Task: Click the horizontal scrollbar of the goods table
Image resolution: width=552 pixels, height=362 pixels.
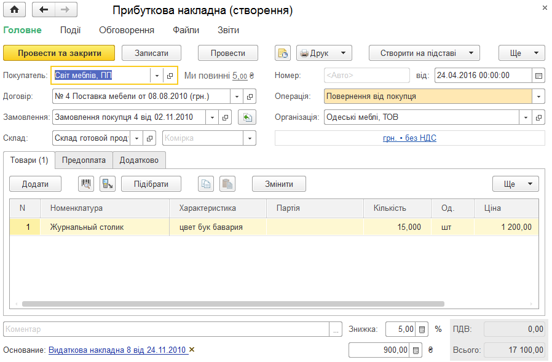Action: [x=233, y=304]
